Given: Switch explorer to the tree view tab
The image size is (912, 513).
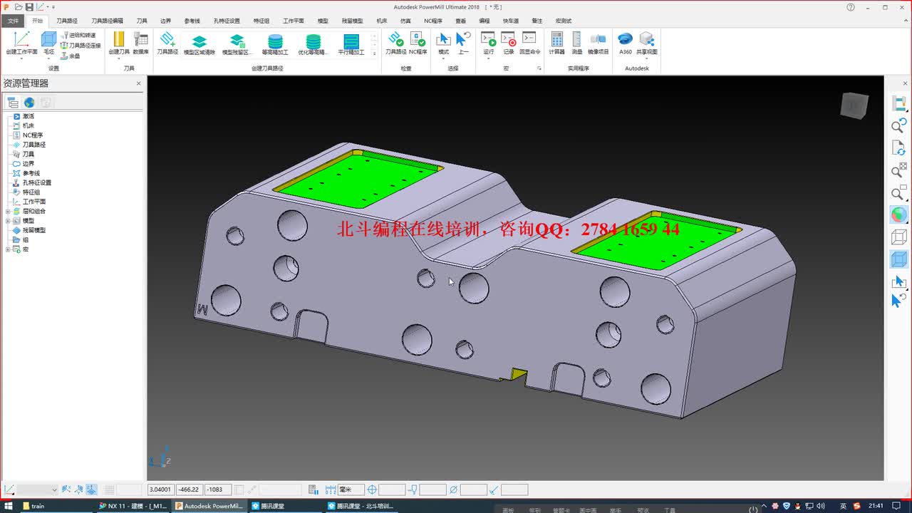Looking at the screenshot, I should pos(13,103).
